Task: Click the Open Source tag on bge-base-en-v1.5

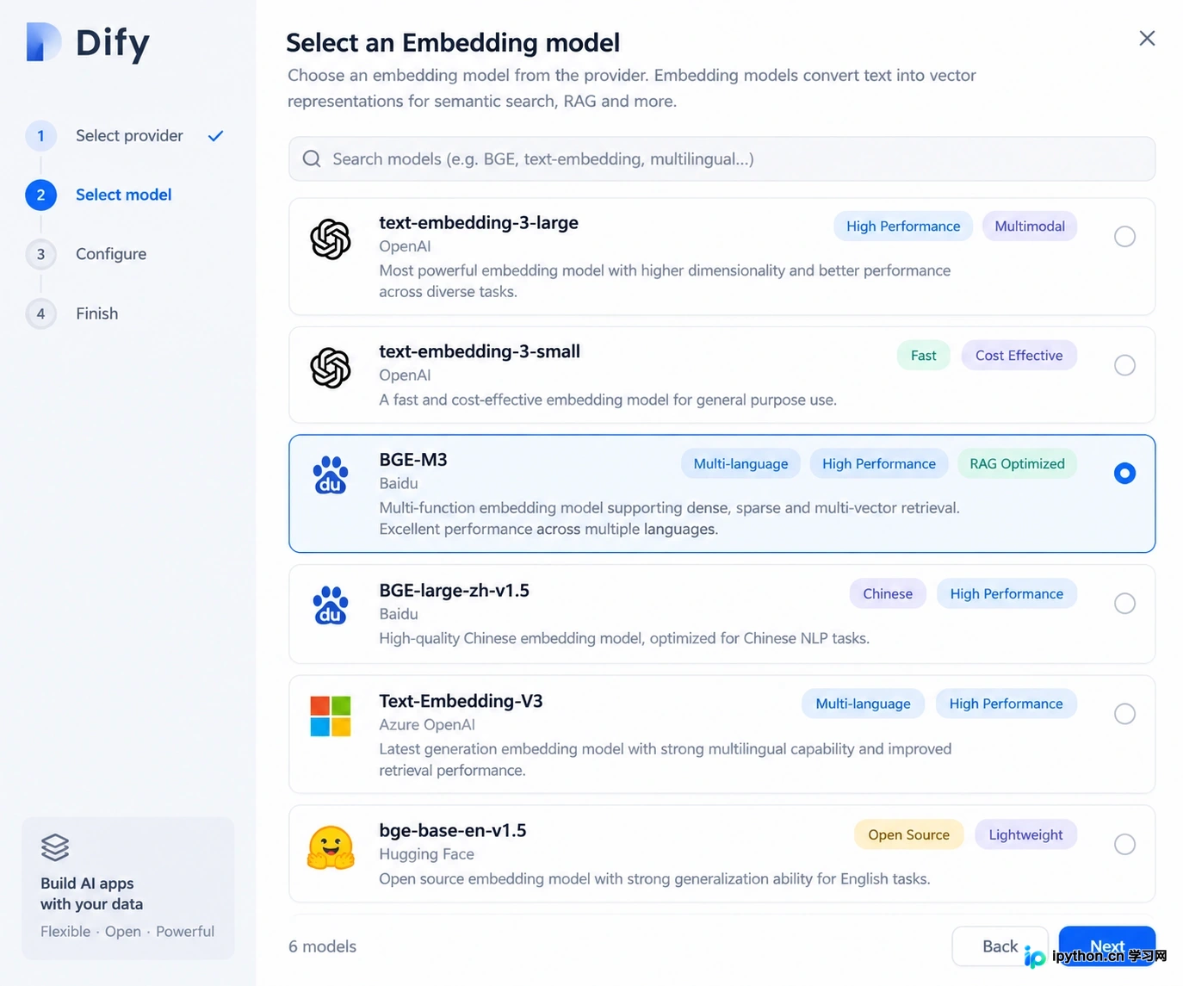Action: [908, 835]
